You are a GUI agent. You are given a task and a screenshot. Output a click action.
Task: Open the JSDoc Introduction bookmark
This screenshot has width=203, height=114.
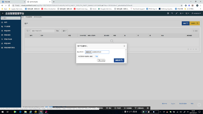[x=49, y=9]
